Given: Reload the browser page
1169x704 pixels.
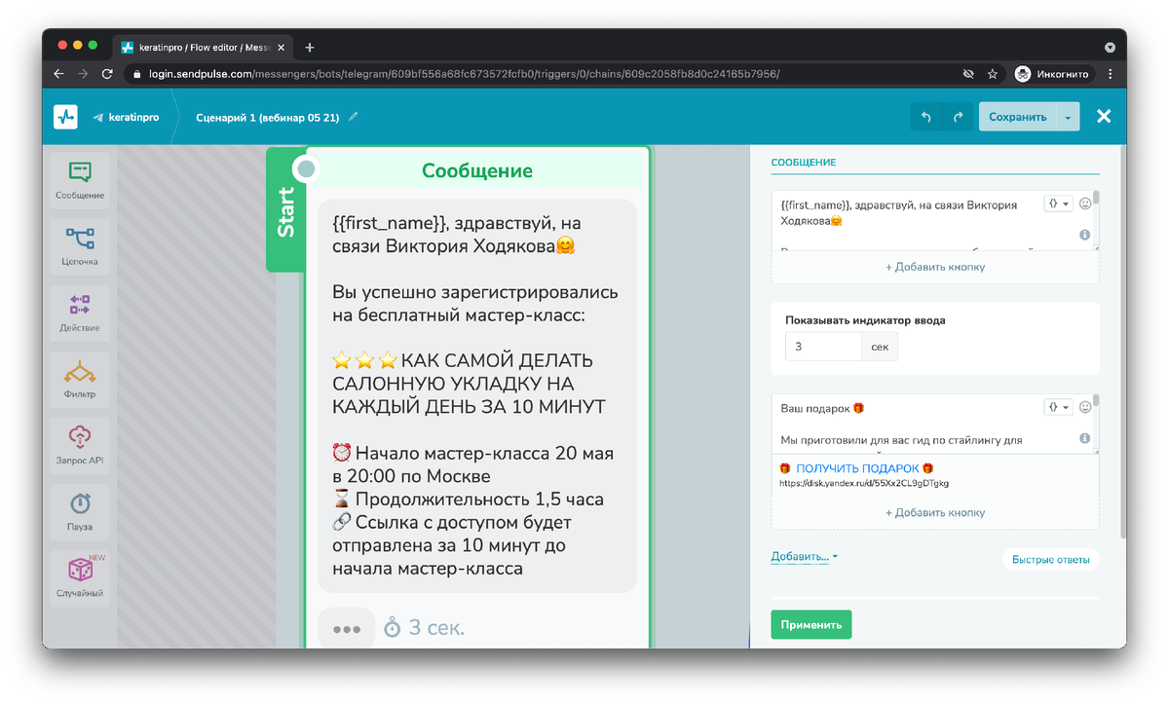Looking at the screenshot, I should (107, 74).
